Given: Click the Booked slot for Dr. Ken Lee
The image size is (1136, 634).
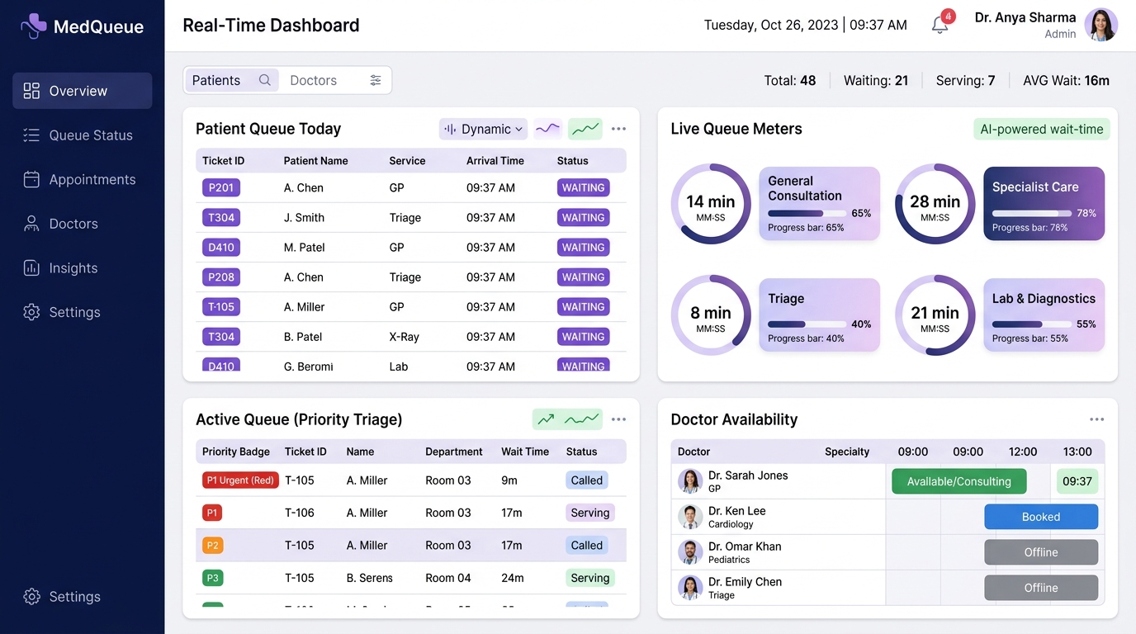Looking at the screenshot, I should pyautogui.click(x=1041, y=517).
